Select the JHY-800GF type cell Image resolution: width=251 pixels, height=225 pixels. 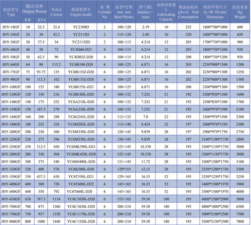pyautogui.click(x=11, y=221)
